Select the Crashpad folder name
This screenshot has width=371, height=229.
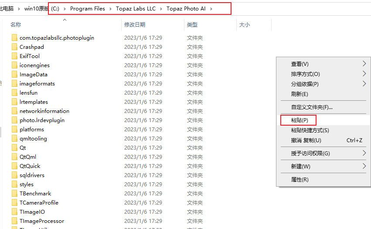point(32,47)
